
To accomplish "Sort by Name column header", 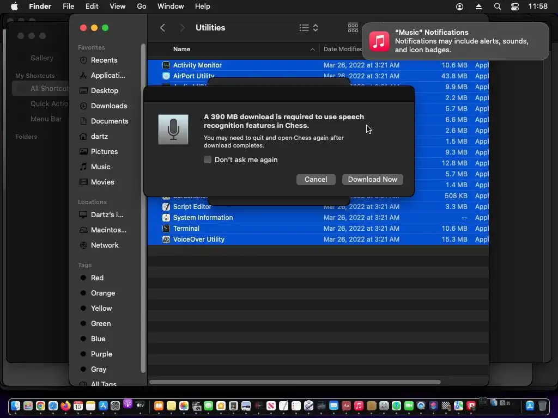I will pyautogui.click(x=181, y=49).
